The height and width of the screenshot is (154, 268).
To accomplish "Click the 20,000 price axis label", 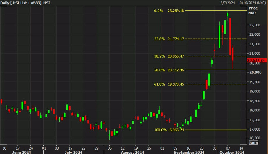I will (255, 72).
